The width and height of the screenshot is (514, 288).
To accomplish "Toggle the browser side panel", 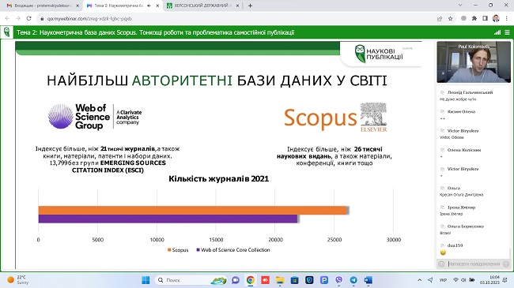I will click(486, 19).
